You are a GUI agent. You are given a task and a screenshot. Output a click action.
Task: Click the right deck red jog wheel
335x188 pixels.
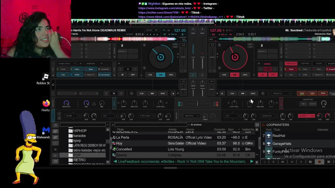pyautogui.click(x=235, y=57)
